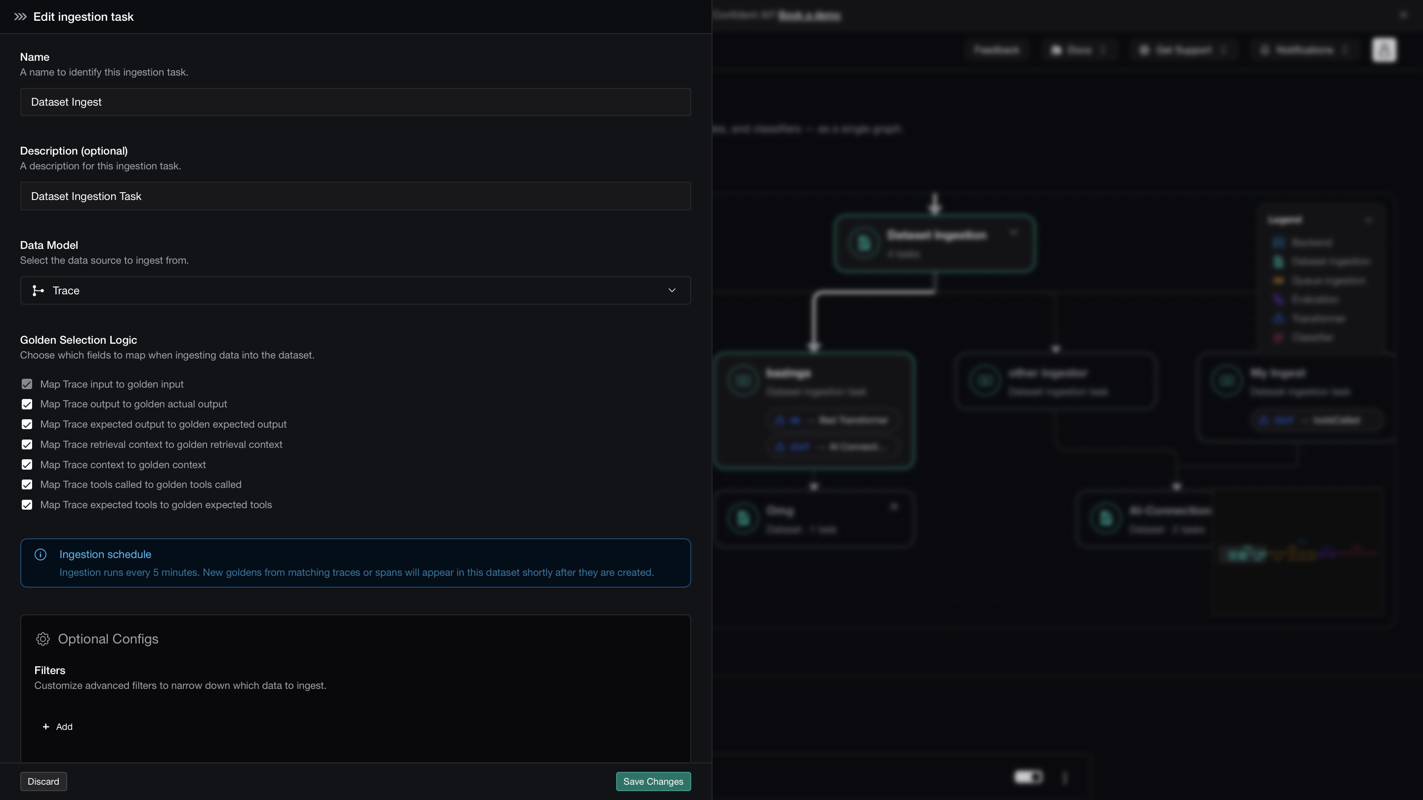
Task: Uncheck Map Trace output to golden actual output
Action: [27, 404]
